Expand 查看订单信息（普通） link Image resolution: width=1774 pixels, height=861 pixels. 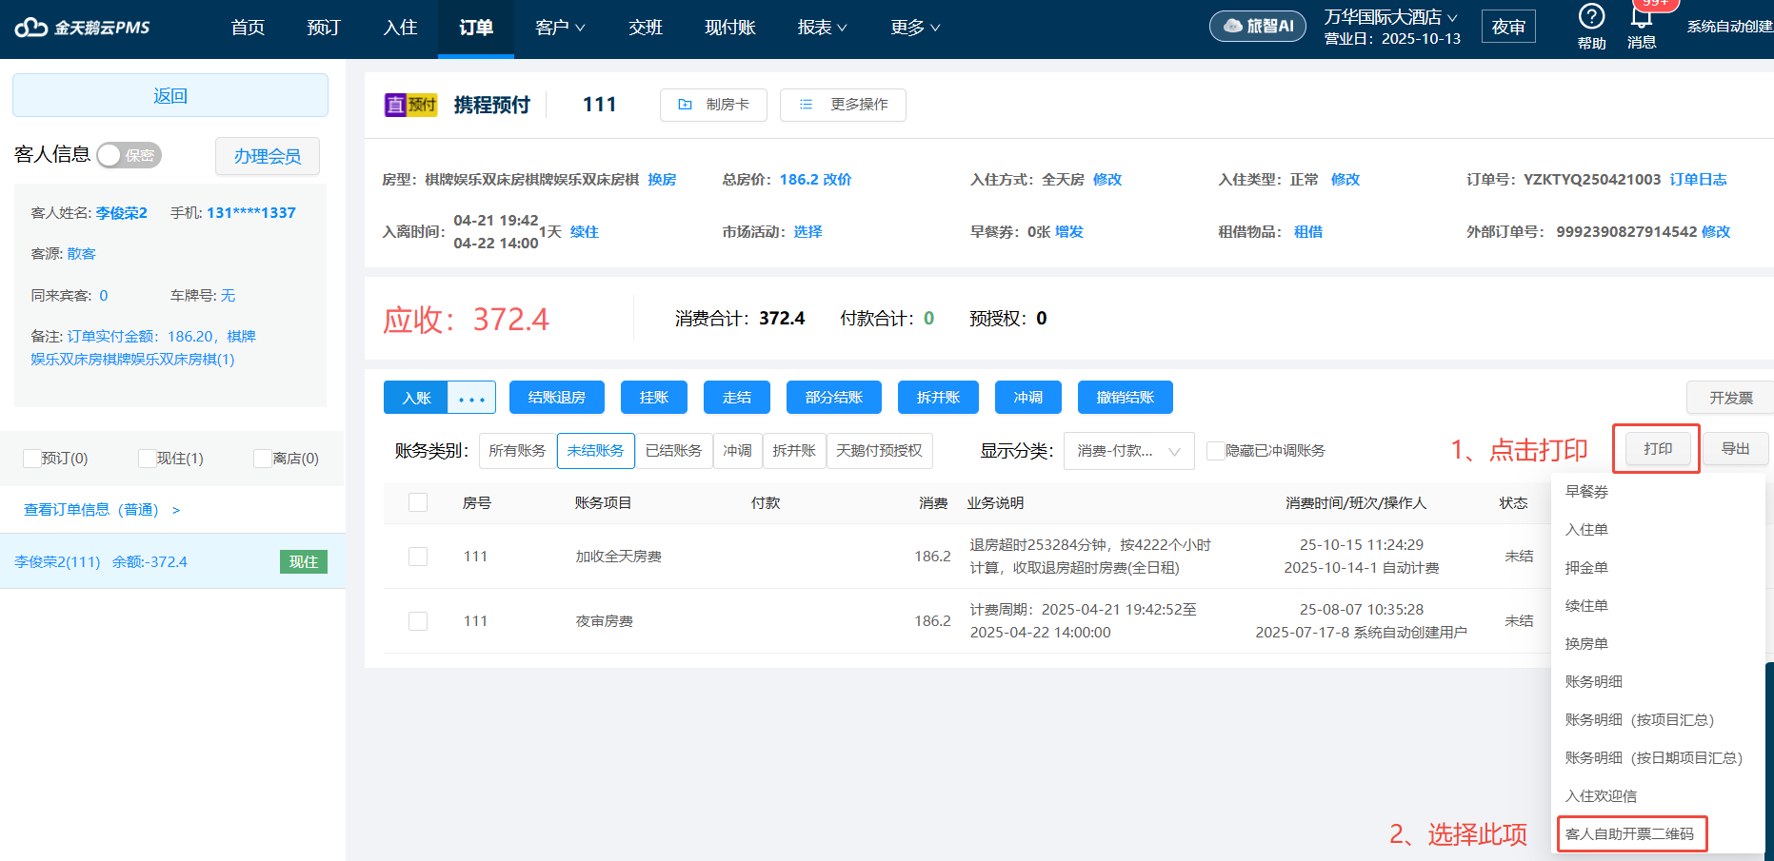point(102,510)
